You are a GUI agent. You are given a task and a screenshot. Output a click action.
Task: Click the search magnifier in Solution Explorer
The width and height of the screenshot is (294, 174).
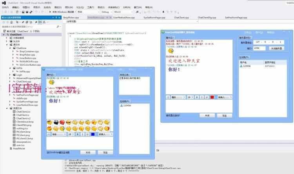click(x=58, y=27)
